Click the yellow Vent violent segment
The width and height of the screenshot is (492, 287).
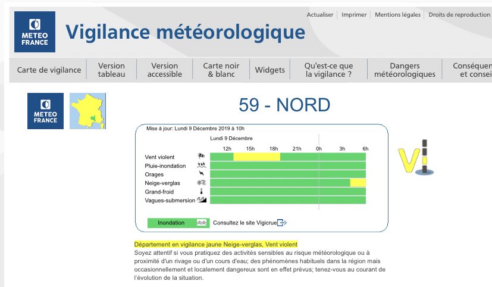pos(256,157)
